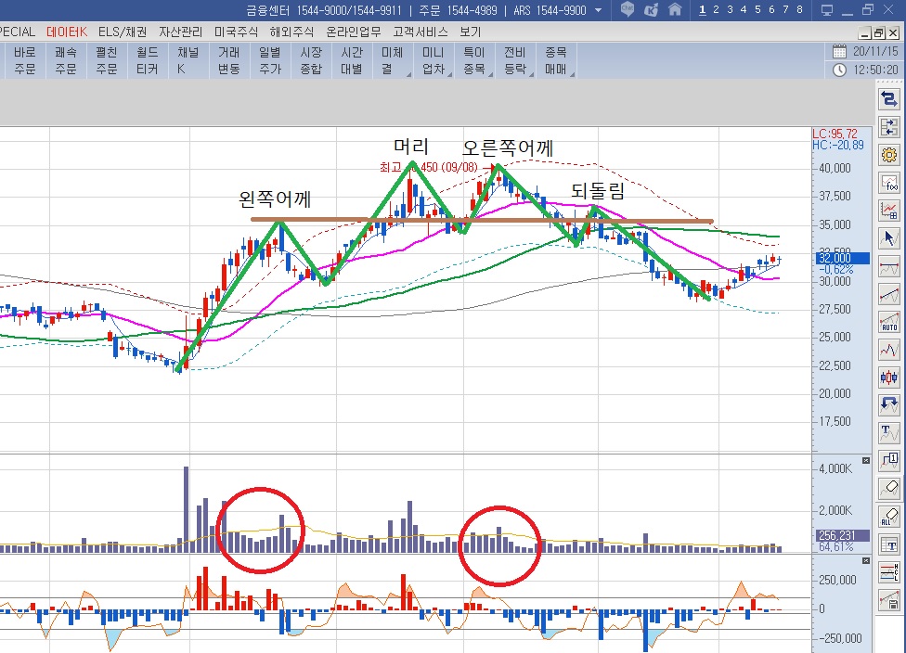Open the 미국주식 menu
The width and height of the screenshot is (906, 653).
(x=235, y=31)
